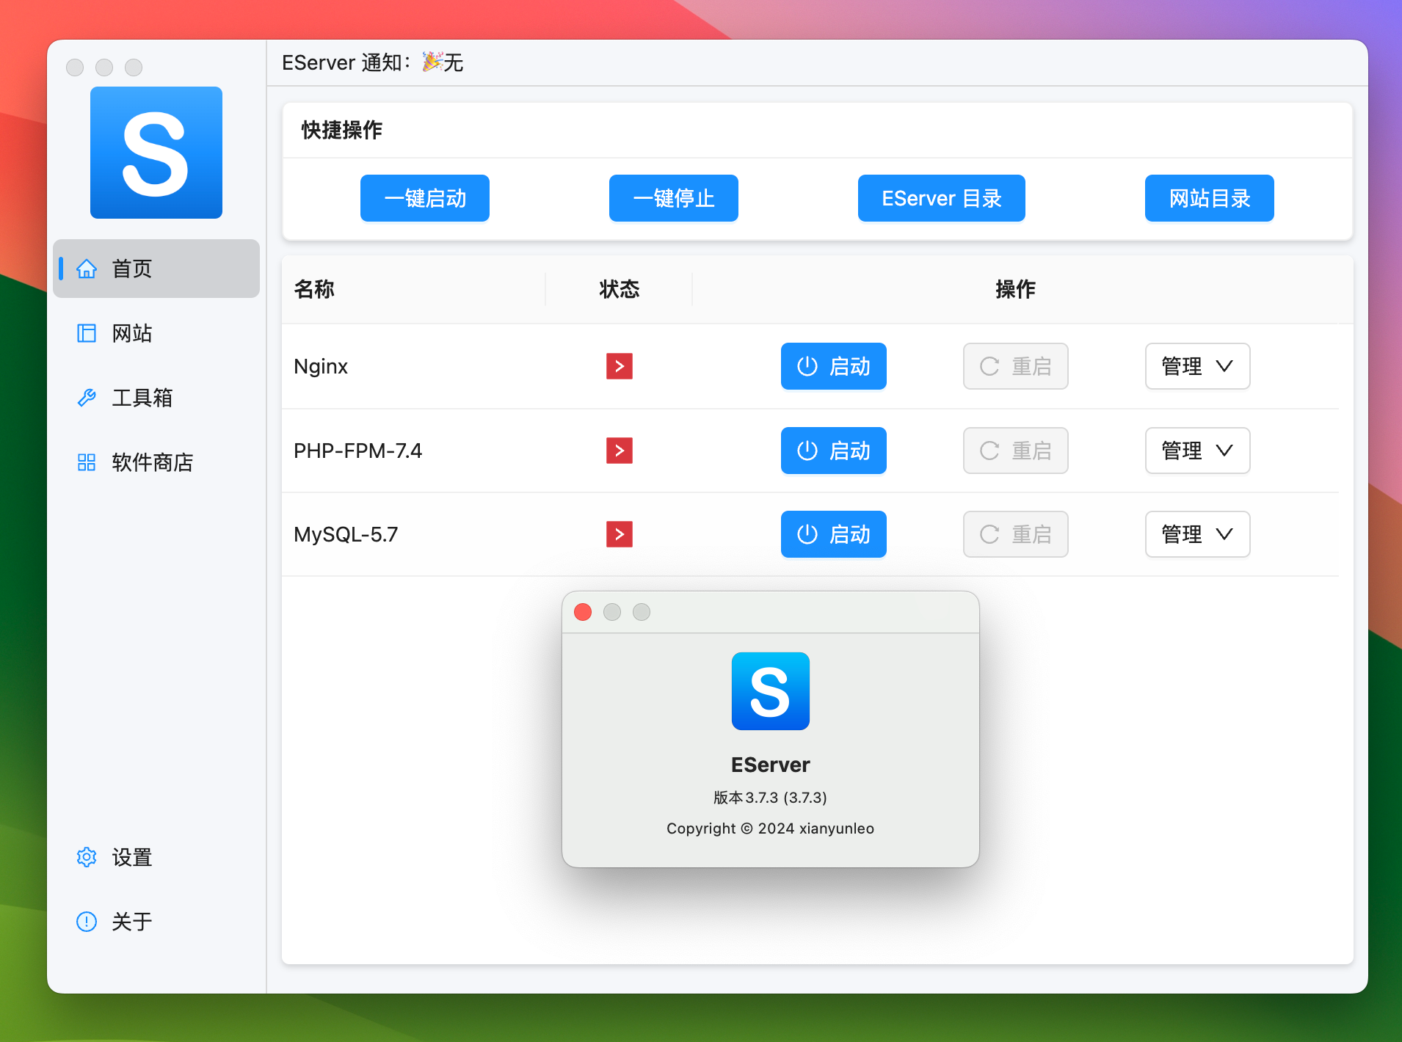Start the Nginx service

(834, 366)
